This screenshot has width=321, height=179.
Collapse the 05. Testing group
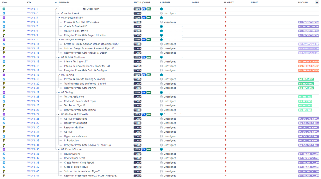[x=59, y=93]
